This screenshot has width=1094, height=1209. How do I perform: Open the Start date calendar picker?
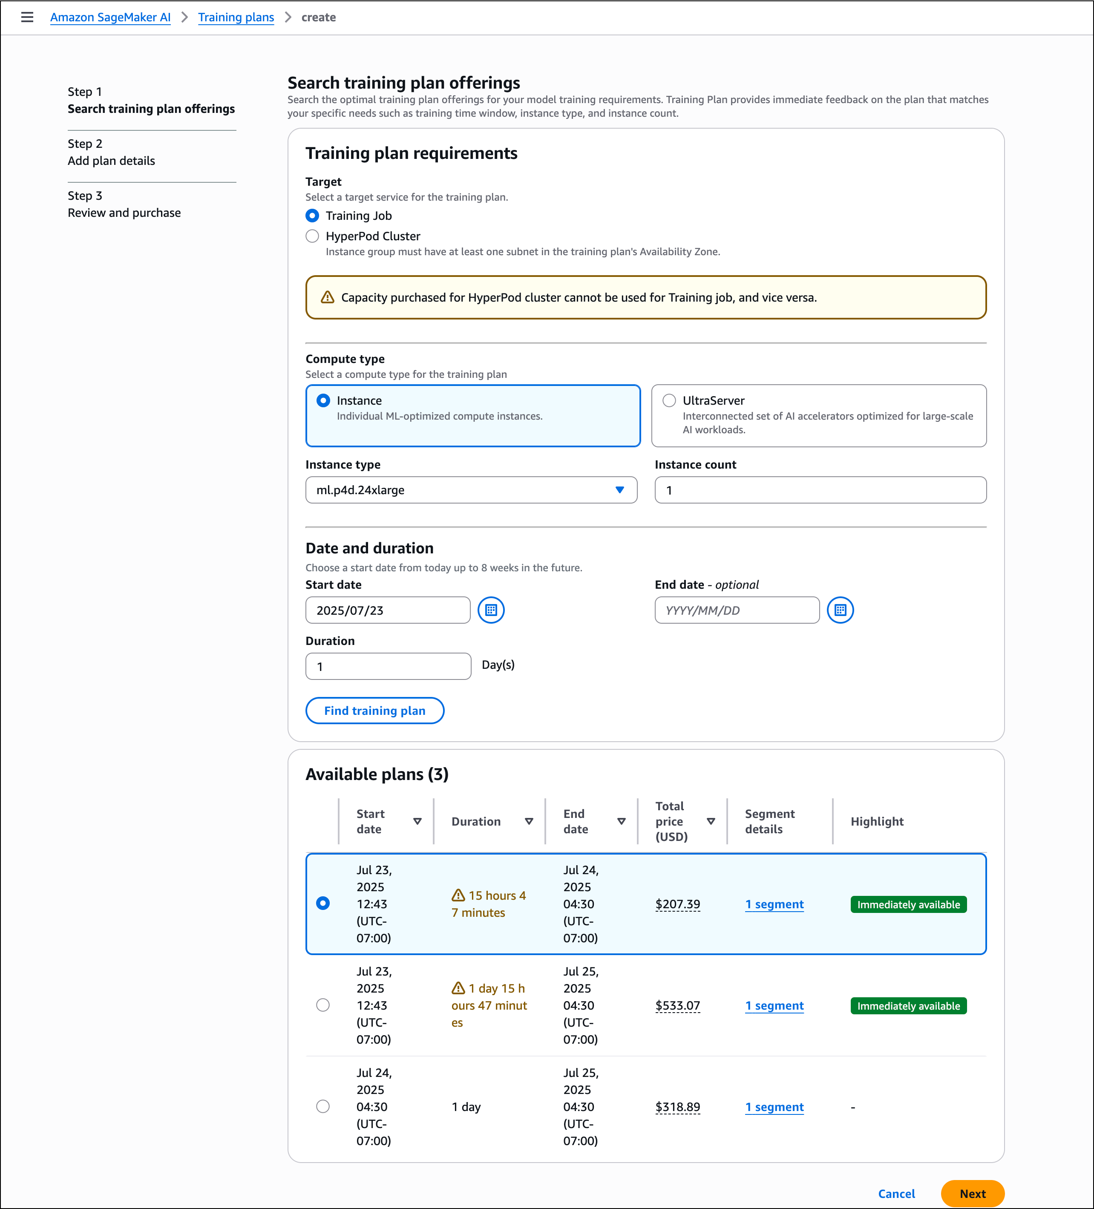[491, 610]
